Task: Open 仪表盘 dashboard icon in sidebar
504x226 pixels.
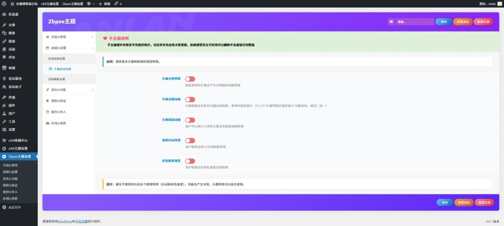Action: pyautogui.click(x=4, y=14)
